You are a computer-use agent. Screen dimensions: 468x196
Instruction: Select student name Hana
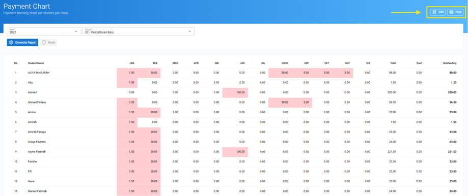(31, 181)
